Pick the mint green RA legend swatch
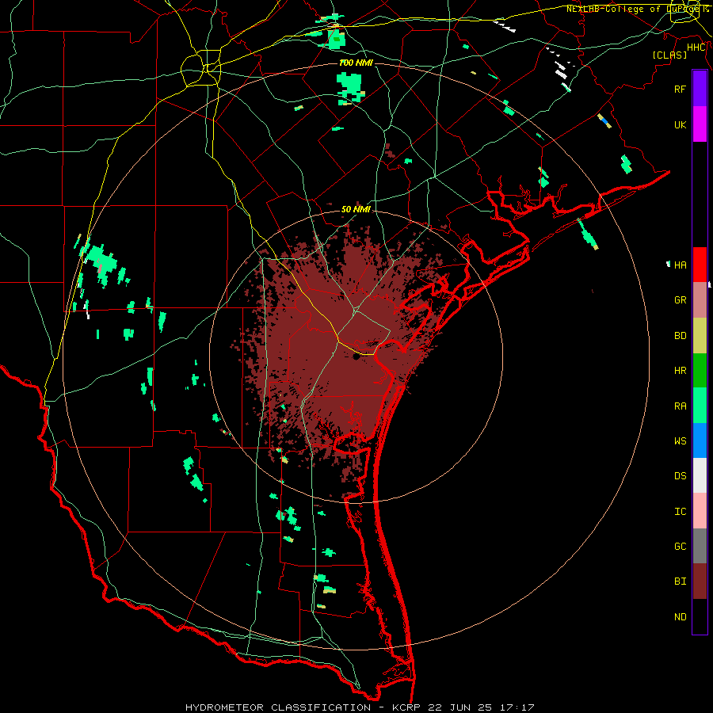 tap(700, 406)
